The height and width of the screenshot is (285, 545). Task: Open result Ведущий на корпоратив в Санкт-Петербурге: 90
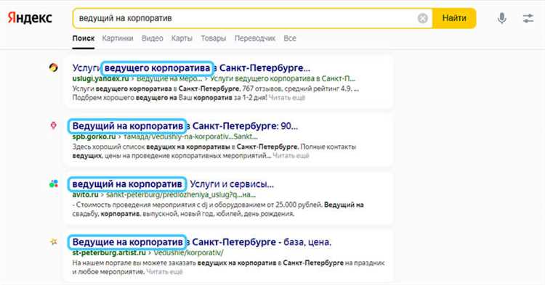[x=185, y=126]
